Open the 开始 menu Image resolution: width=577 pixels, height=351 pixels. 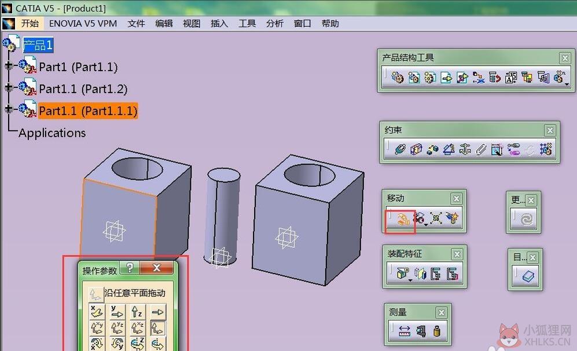[30, 23]
